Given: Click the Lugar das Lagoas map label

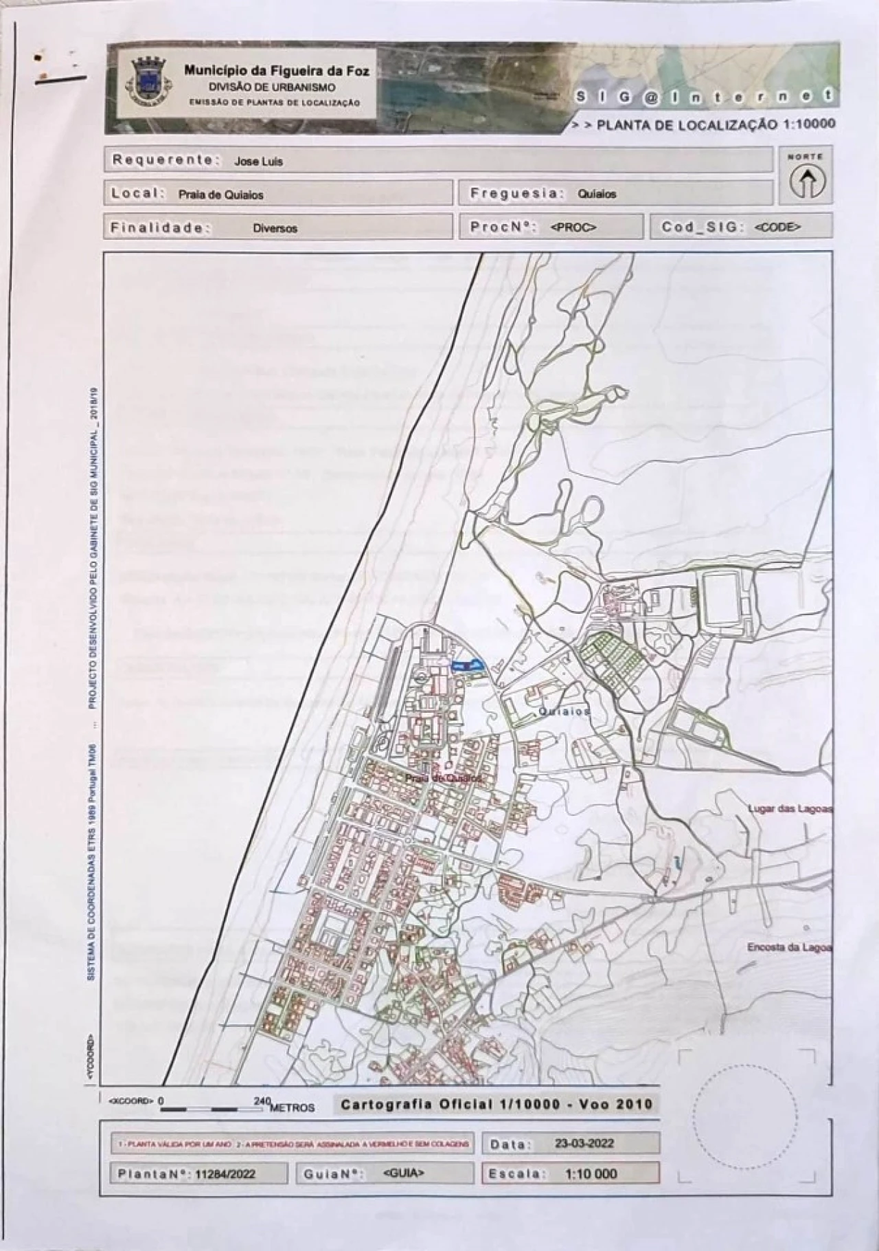Looking at the screenshot, I should [x=790, y=809].
